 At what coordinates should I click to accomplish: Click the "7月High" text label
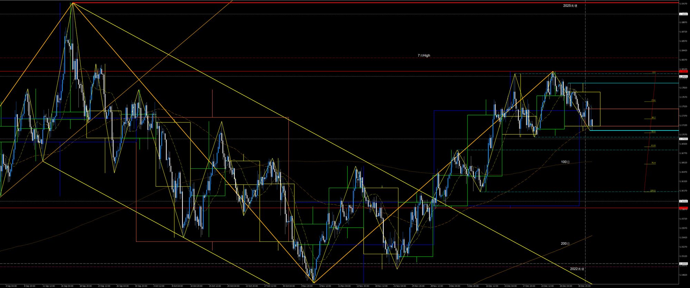click(424, 55)
